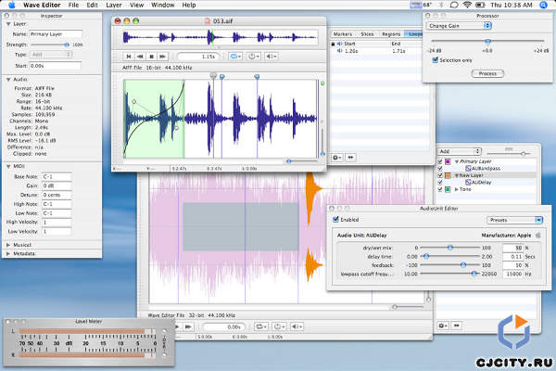
Task: Collapse the MIDI section in Inspector
Action: tap(8, 166)
